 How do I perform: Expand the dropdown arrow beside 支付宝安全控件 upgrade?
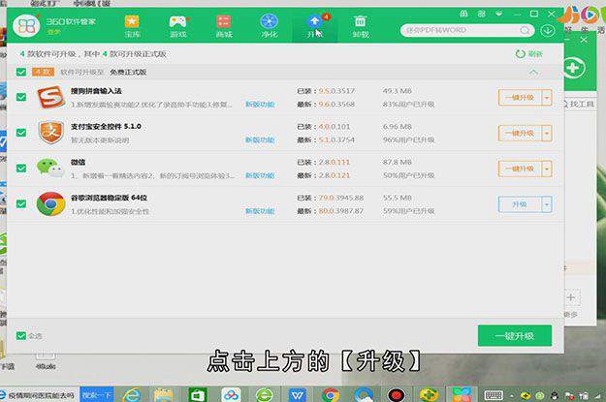pos(547,134)
